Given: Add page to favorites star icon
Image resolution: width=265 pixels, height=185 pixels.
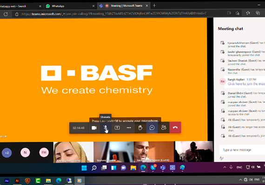Looking at the screenshot, I should 238,13.
